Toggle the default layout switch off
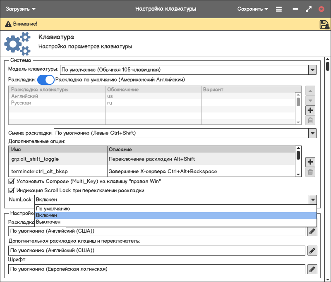The image size is (331, 282). click(46, 79)
